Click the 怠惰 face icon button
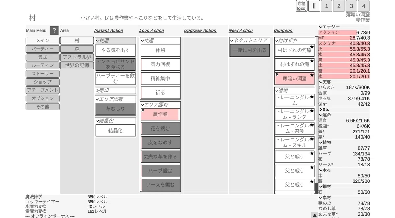 [x=302, y=6]
